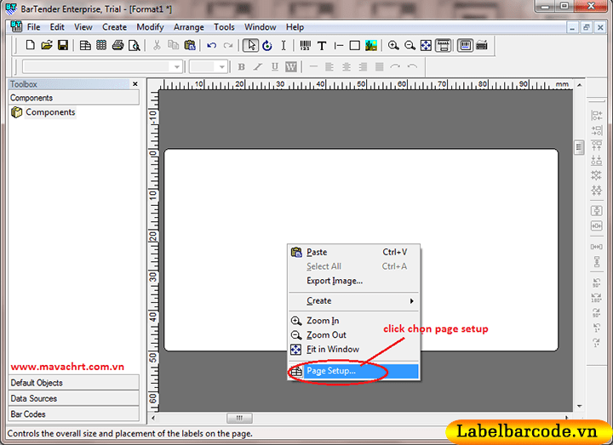Click the New document icon
The width and height of the screenshot is (613, 445).
point(31,45)
